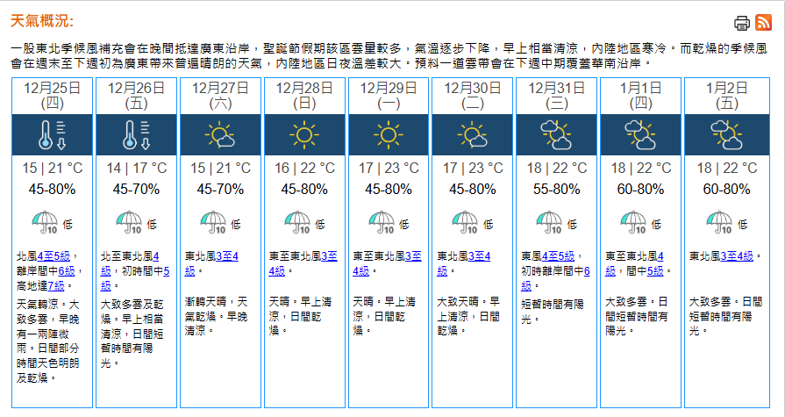Click the cold weather thermometer icon for 12月25日
This screenshot has height=417, width=785.
[x=52, y=135]
